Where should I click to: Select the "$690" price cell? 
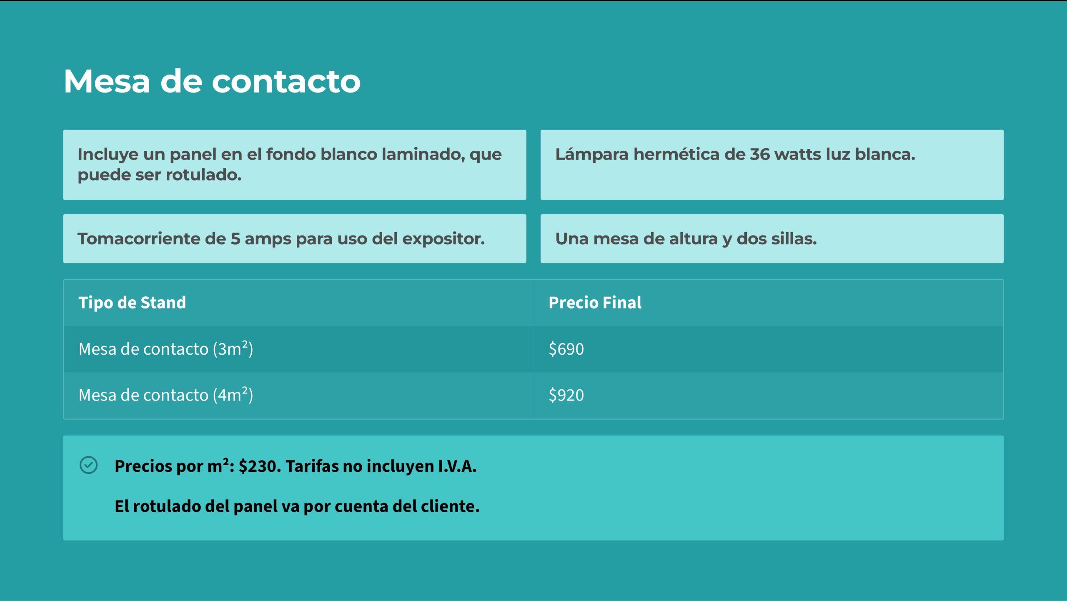pos(566,349)
